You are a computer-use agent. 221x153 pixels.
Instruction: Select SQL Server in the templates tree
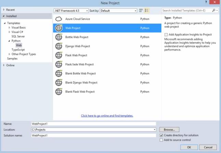(x=18, y=36)
